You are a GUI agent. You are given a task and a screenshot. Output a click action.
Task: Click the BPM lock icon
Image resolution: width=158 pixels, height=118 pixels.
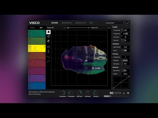(x=124, y=93)
